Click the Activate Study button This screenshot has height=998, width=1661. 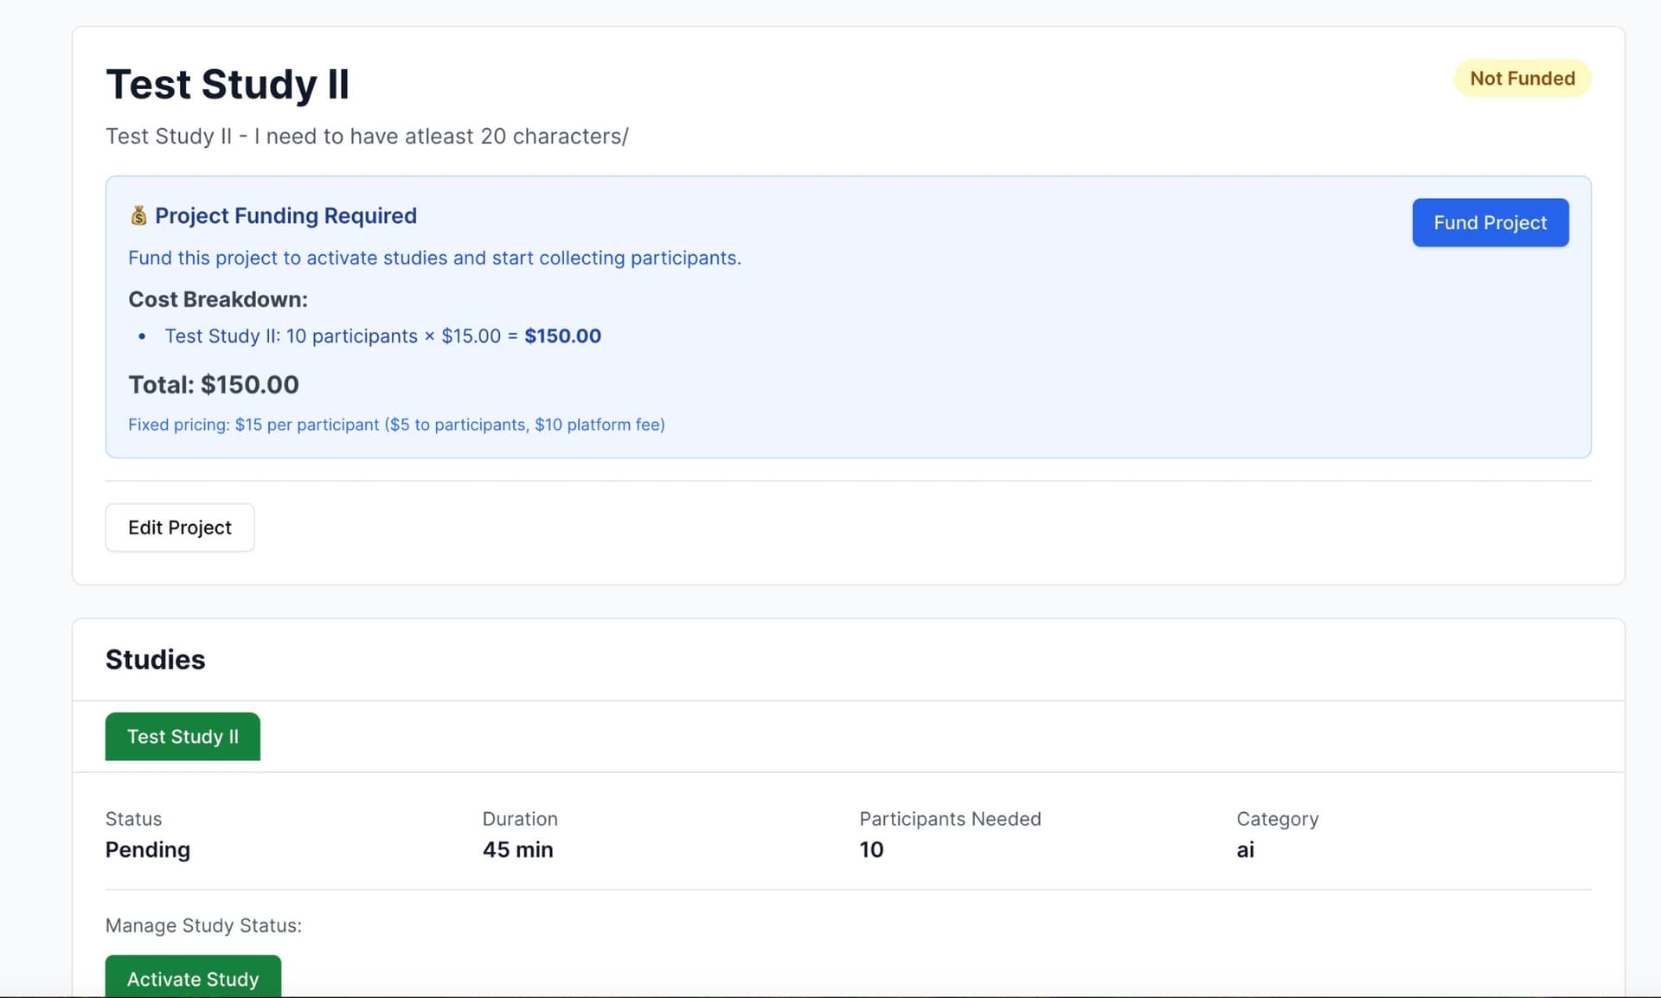coord(193,979)
